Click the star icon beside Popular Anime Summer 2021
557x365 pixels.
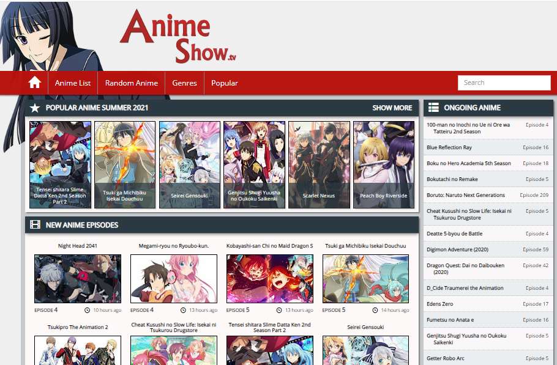[35, 108]
